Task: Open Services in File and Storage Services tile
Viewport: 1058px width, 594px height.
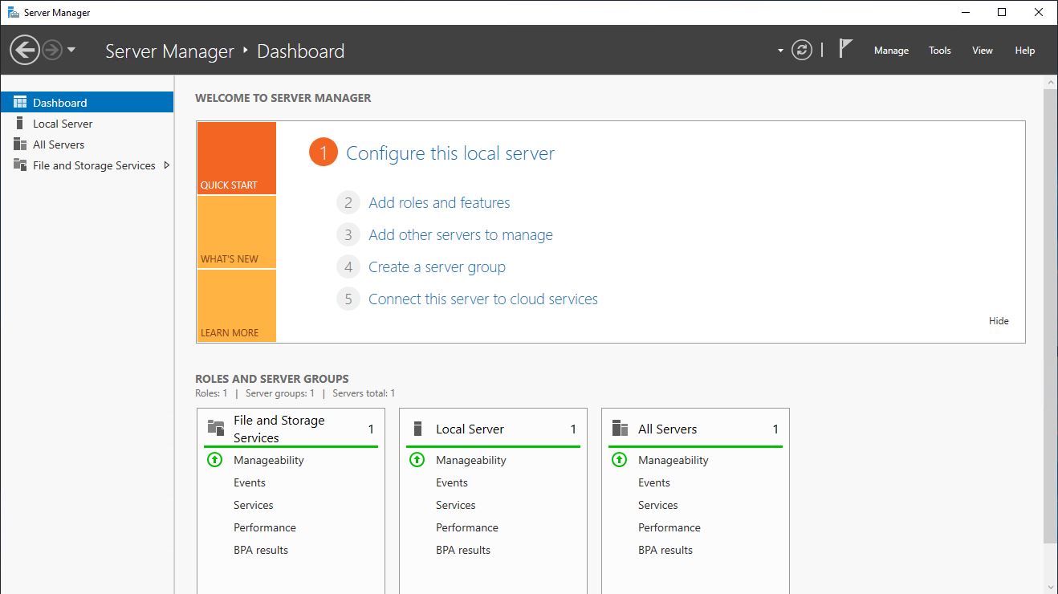Action: pos(254,505)
